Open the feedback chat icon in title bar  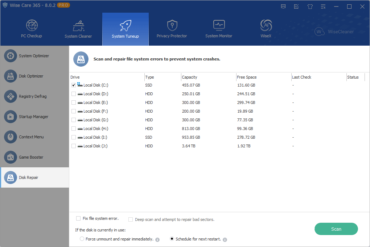(x=283, y=7)
